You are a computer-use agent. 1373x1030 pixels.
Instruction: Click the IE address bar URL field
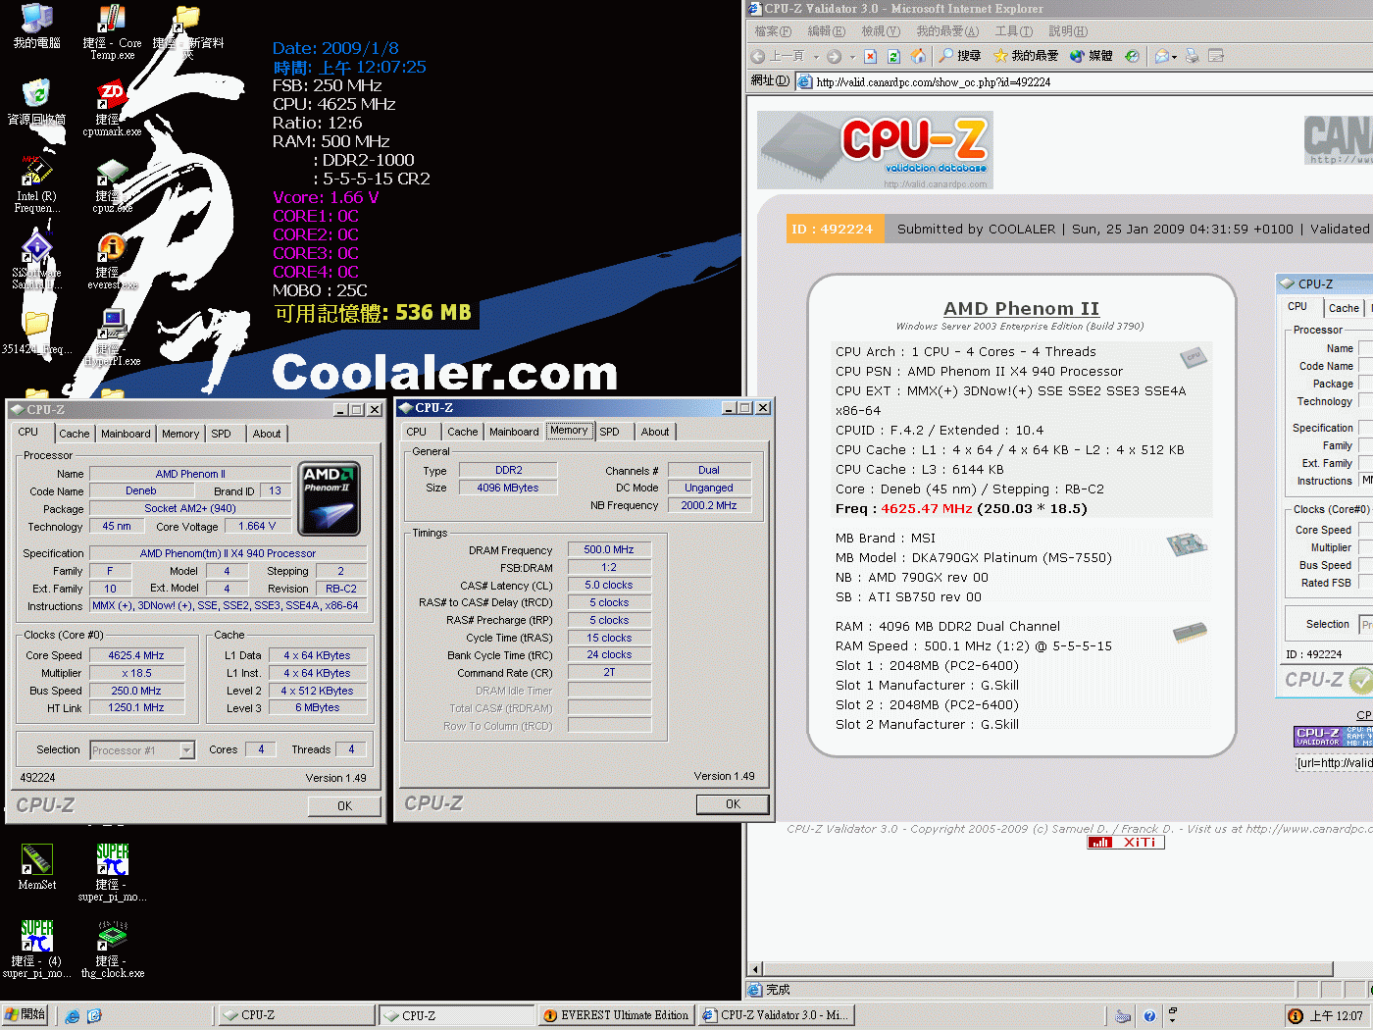(1084, 82)
